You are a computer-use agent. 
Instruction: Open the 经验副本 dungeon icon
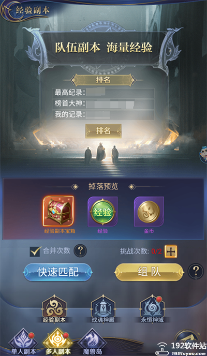54,309
